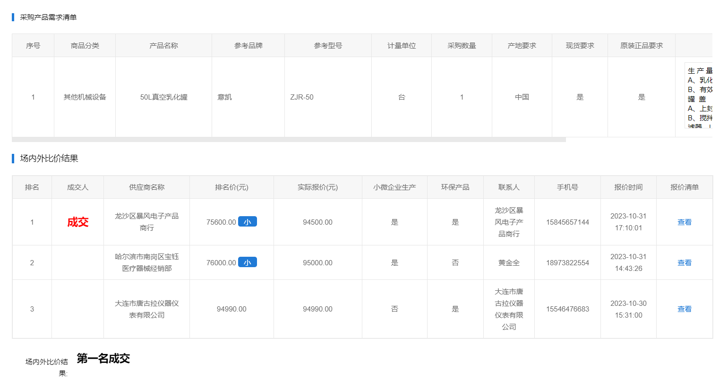
Task: Click the 小 badge beside 75600.00
Action: [247, 222]
